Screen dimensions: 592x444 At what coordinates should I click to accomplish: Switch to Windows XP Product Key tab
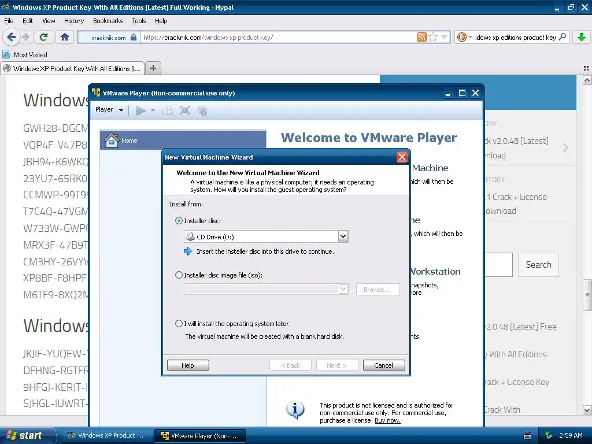[x=72, y=68]
